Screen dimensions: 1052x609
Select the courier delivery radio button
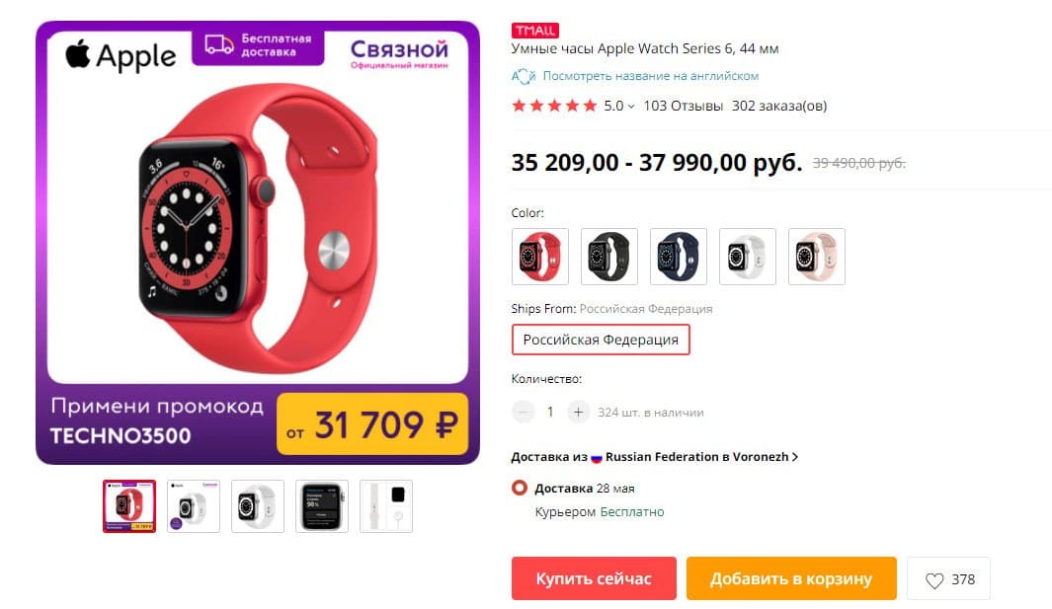click(520, 488)
